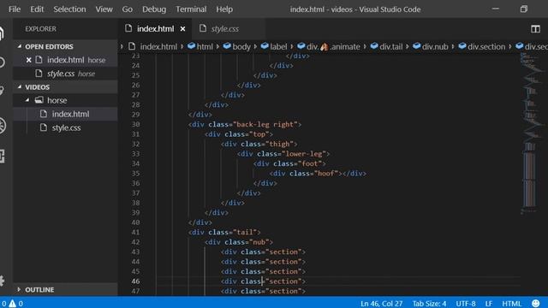Open Manage gear in activity bar

[2, 281]
